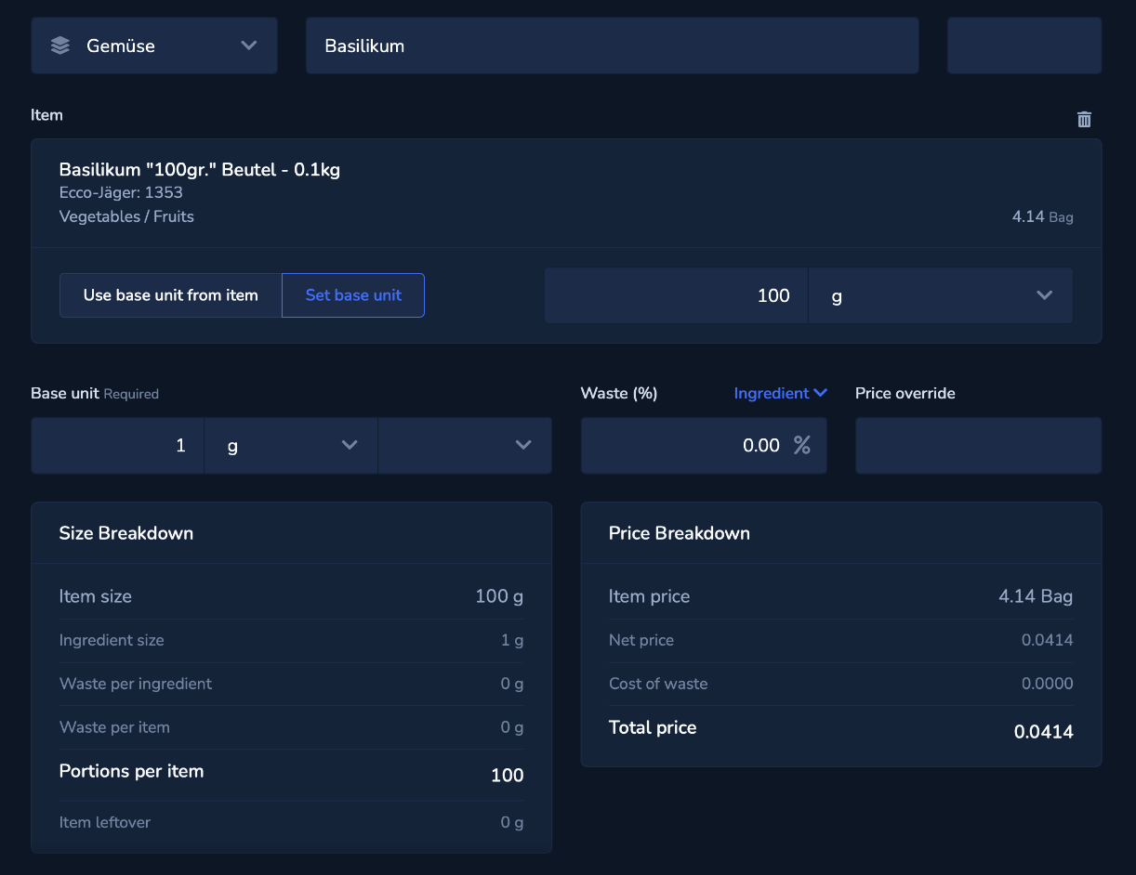
Task: Click the Price Breakdown heading
Action: click(680, 533)
